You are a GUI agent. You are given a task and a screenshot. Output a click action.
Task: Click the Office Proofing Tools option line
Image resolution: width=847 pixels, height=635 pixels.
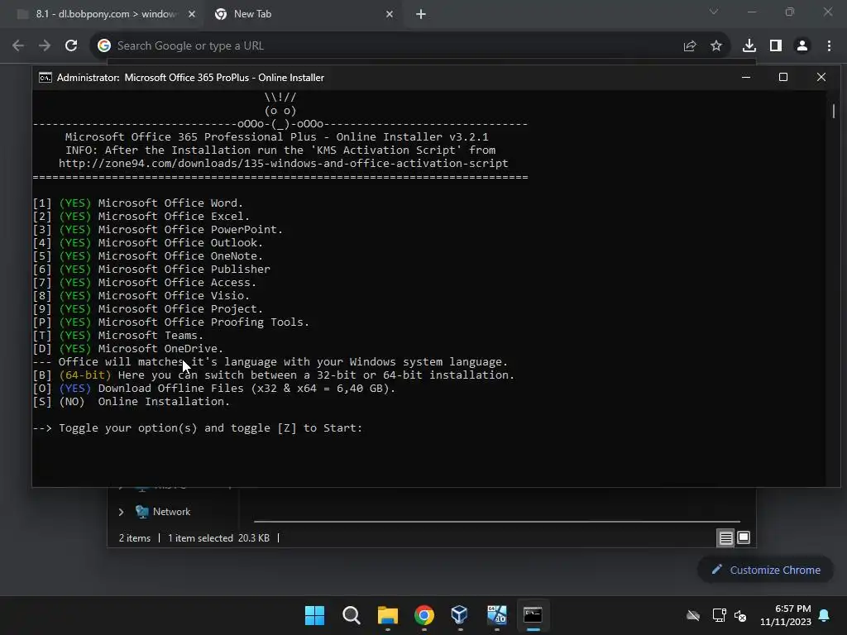pos(170,322)
